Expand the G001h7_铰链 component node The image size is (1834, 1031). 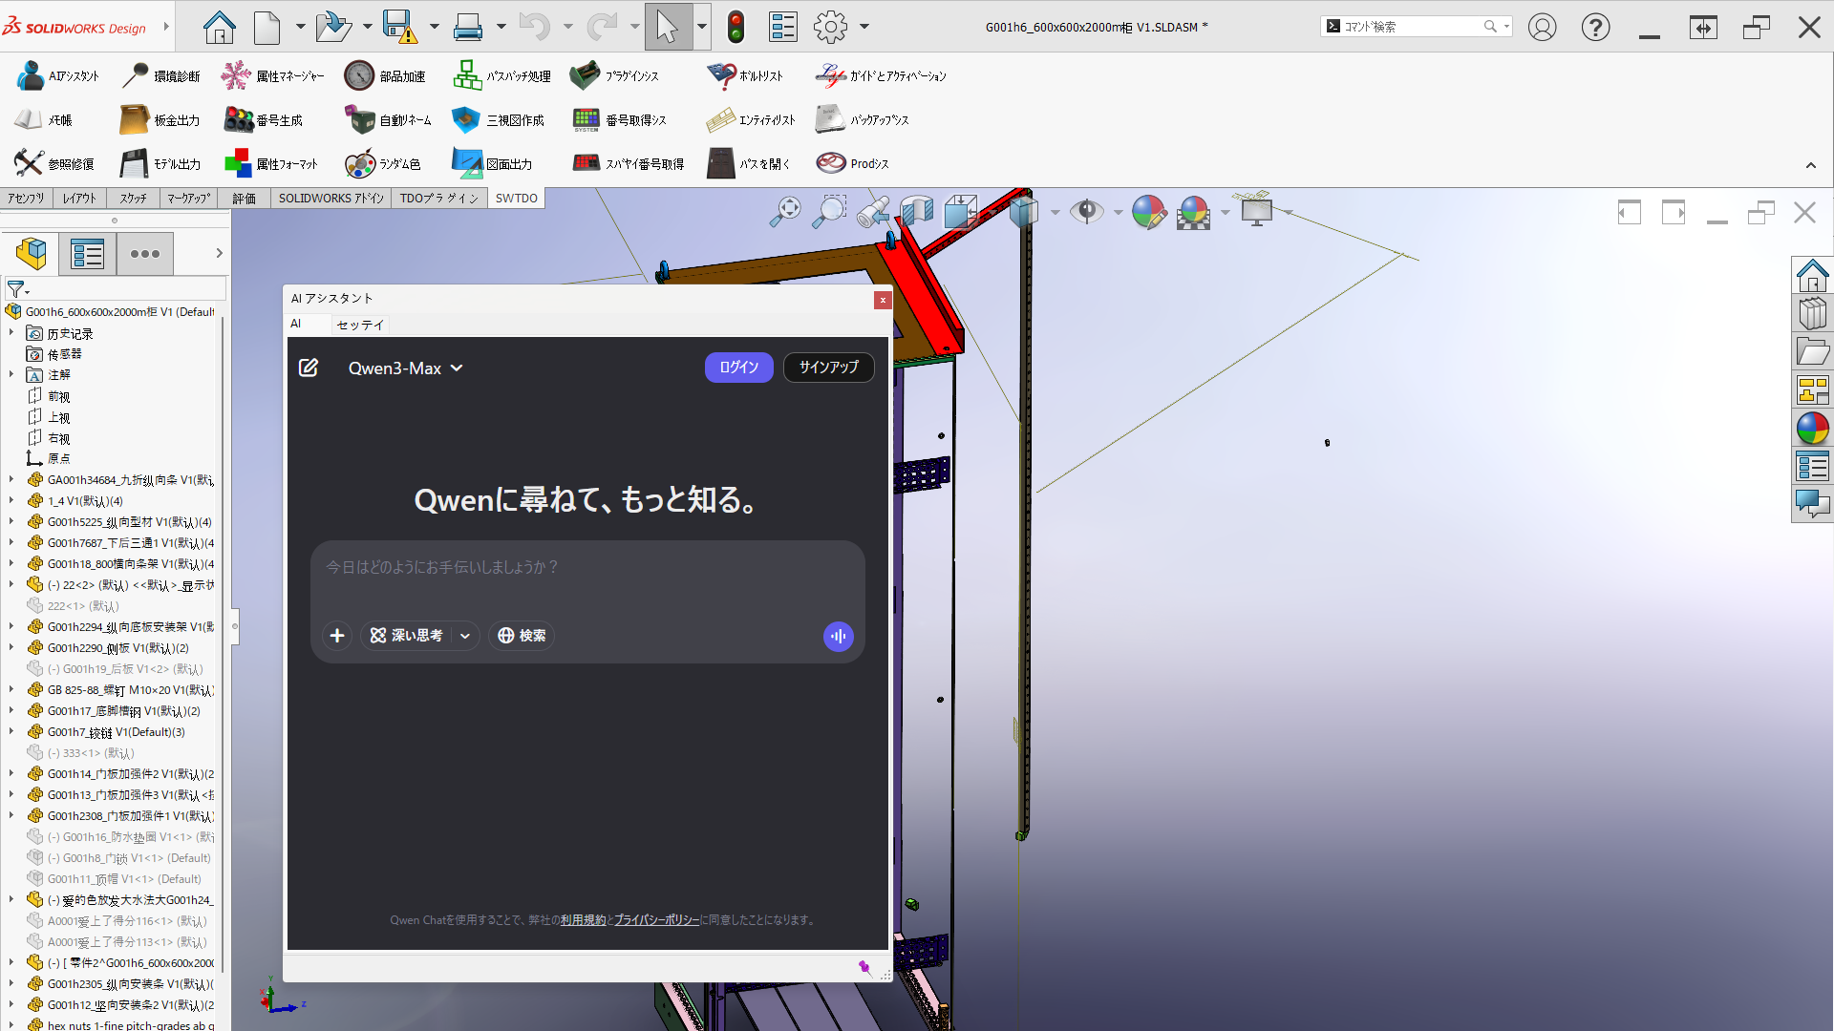pyautogui.click(x=11, y=732)
